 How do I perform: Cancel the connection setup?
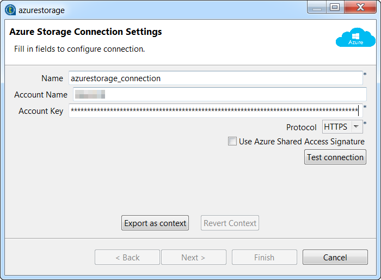click(x=335, y=258)
